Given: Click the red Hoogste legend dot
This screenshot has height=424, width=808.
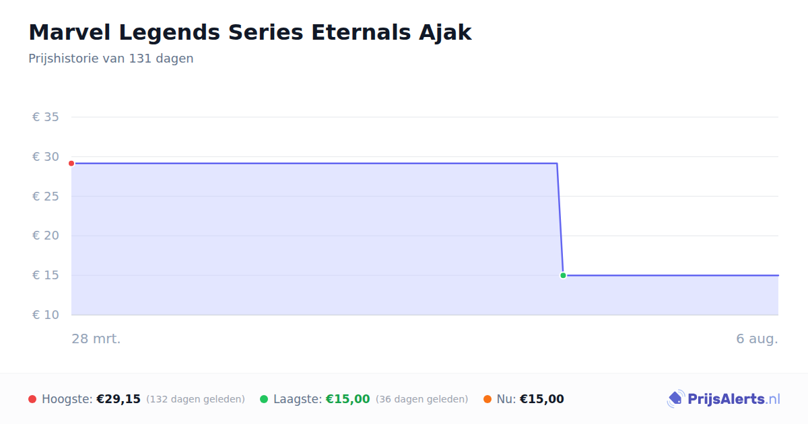Looking at the screenshot, I should pyautogui.click(x=32, y=399).
